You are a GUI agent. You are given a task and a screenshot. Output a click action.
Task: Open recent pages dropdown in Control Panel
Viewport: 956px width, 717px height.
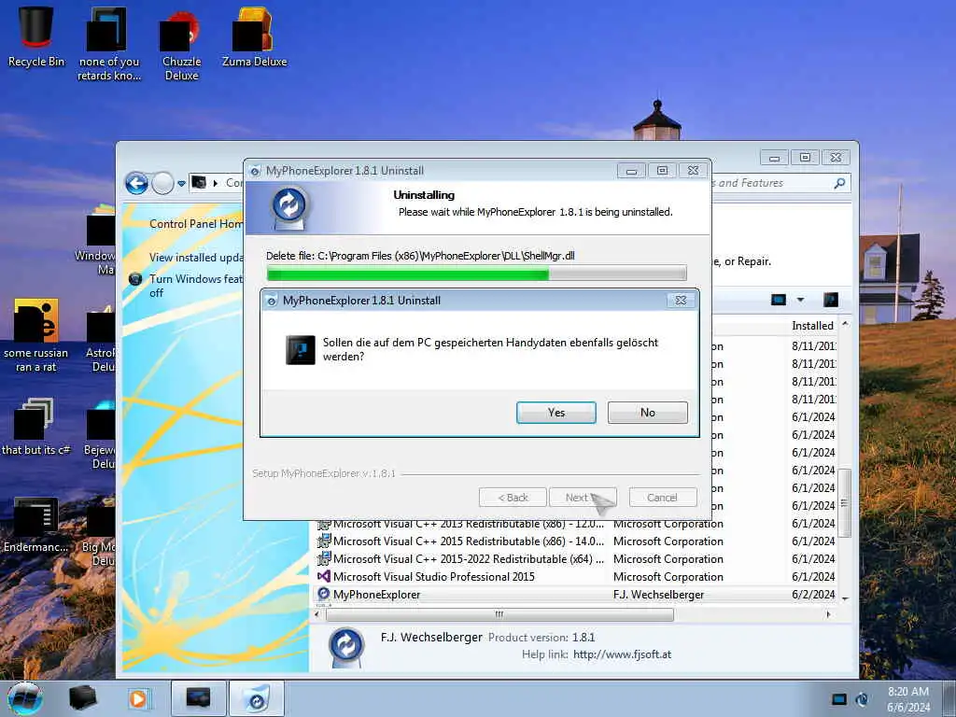point(181,184)
